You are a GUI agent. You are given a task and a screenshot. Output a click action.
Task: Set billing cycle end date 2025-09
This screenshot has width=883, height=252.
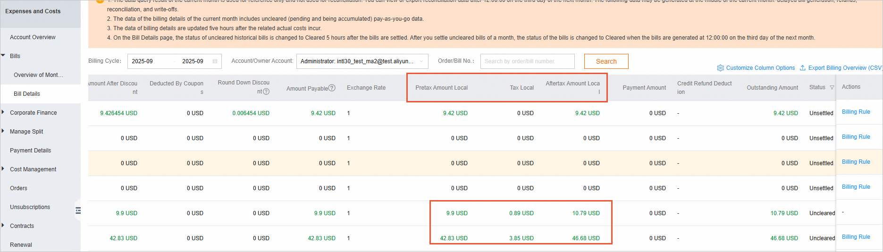(193, 61)
